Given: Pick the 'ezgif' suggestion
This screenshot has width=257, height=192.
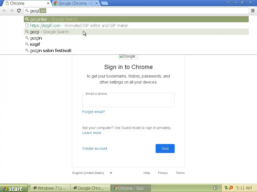Looking at the screenshot, I should click(136, 44).
